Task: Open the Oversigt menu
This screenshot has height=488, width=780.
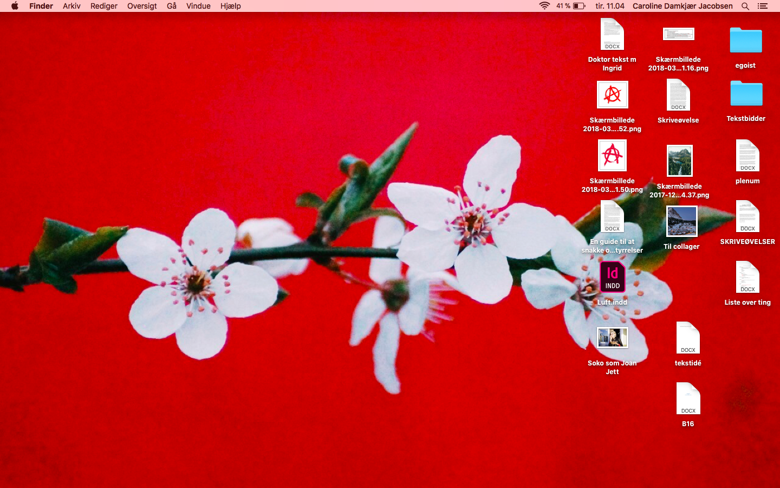Action: click(x=142, y=6)
